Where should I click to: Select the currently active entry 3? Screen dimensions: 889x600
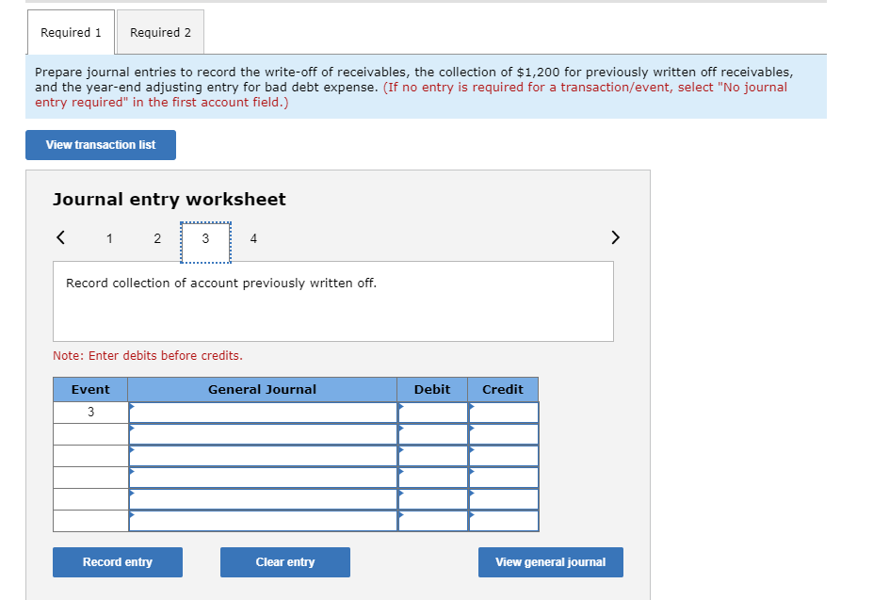[205, 238]
